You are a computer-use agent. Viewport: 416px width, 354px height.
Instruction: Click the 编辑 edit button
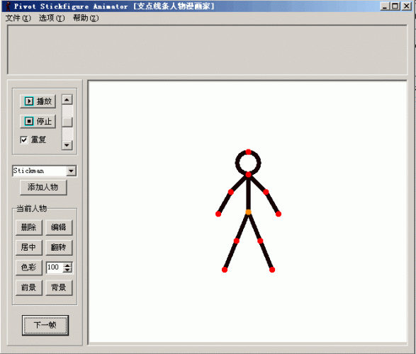coord(59,227)
